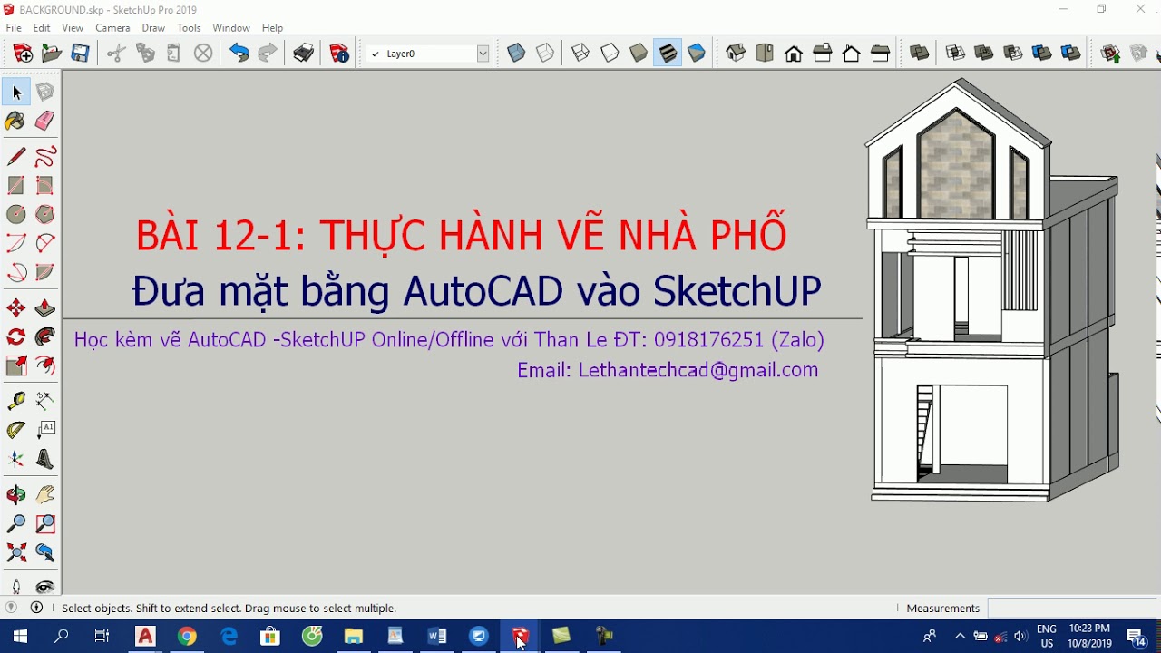Print the model via printer icon

(304, 54)
